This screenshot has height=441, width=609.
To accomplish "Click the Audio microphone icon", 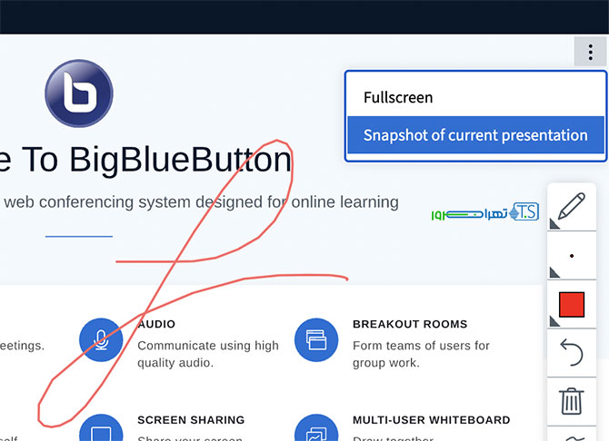I will [101, 339].
